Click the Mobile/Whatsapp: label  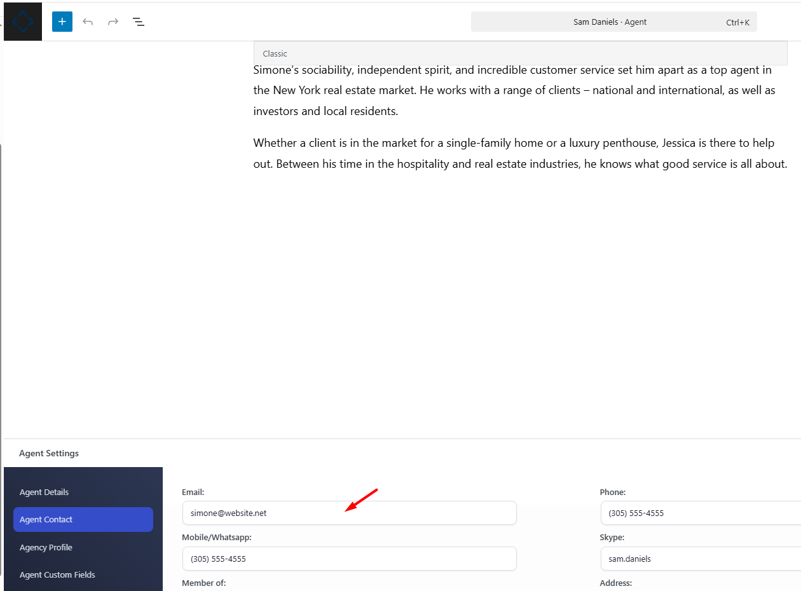point(217,537)
